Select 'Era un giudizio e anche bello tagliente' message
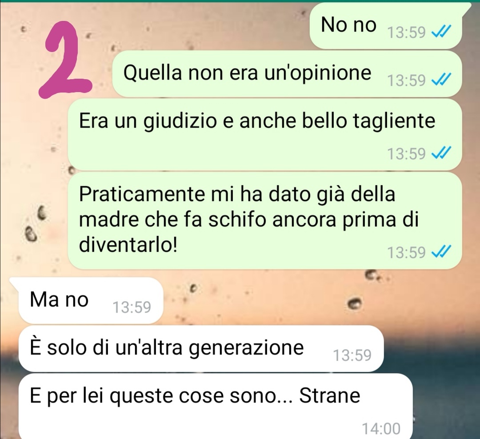 (265, 134)
